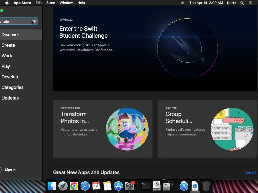
Task: Open Disk Utility stethoscope icon in dock
Action: pyautogui.click(x=168, y=186)
